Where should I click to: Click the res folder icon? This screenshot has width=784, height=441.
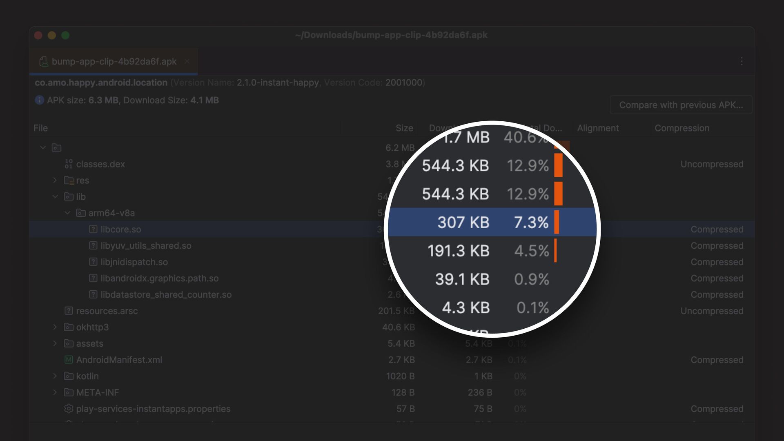pos(69,180)
